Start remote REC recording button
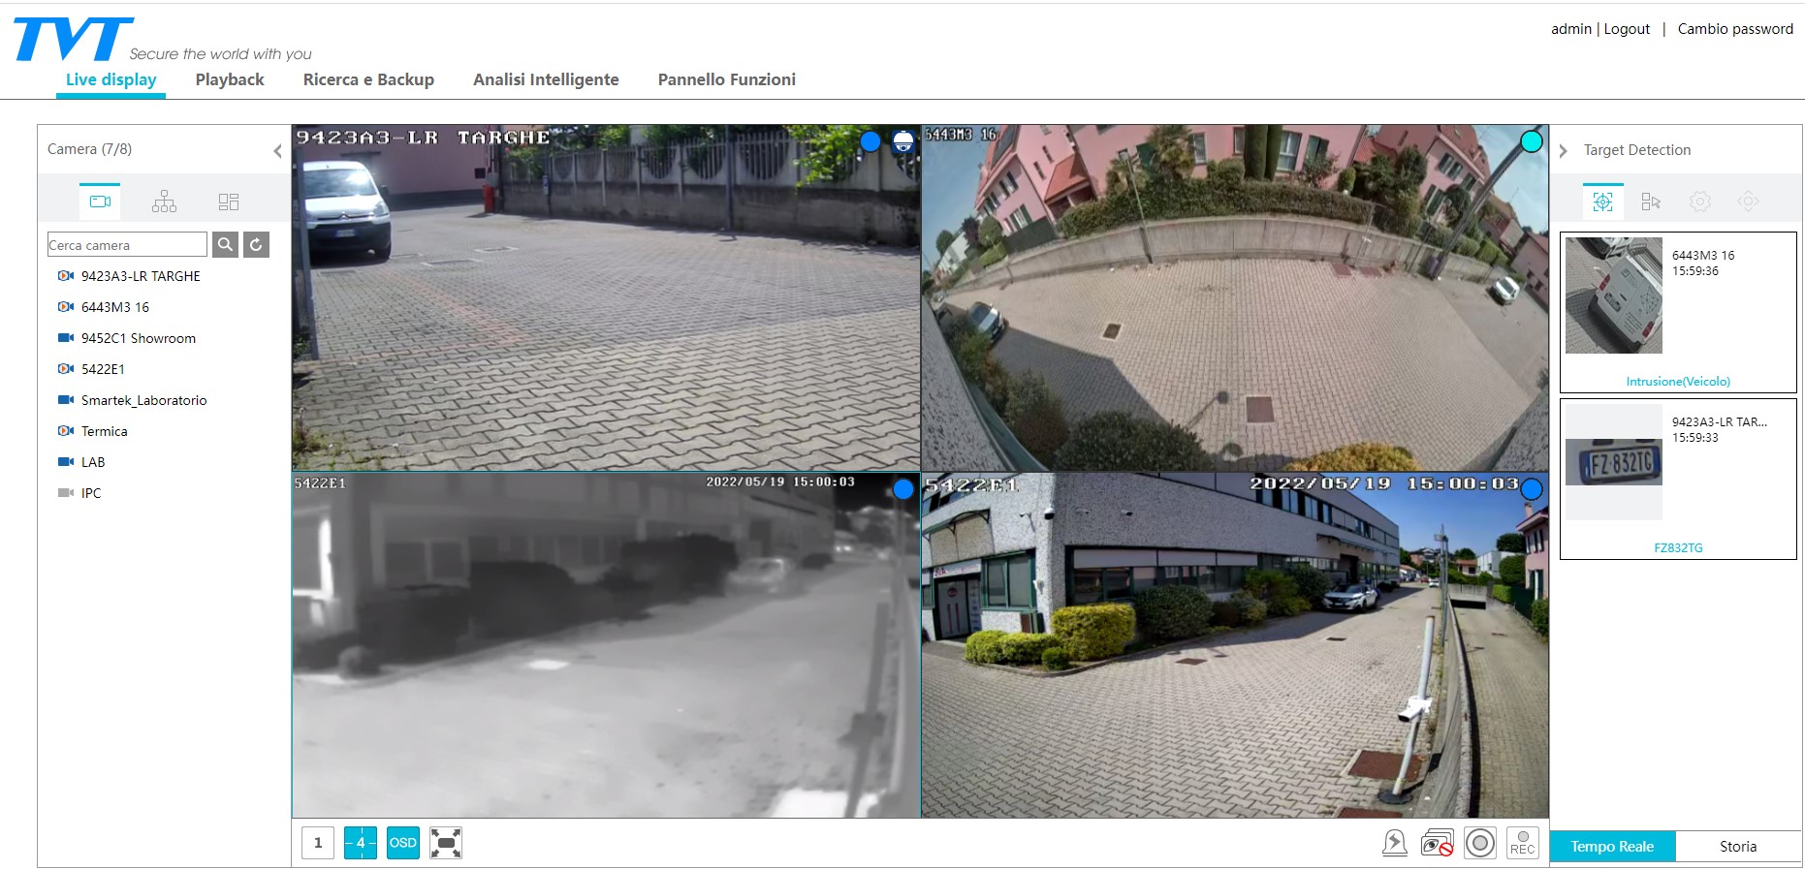This screenshot has height=870, width=1805. pyautogui.click(x=1523, y=843)
